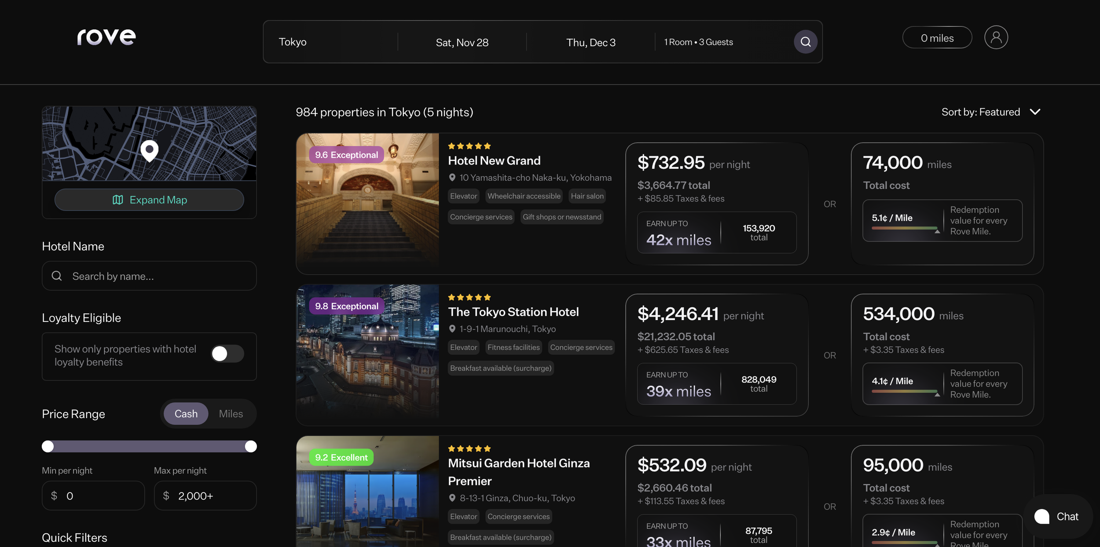Click the $3,664.77 total text
The width and height of the screenshot is (1100, 547).
click(674, 186)
